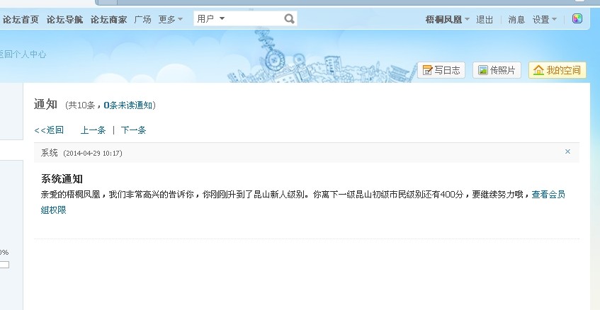The height and width of the screenshot is (310, 600).
Task: Go to 下一条 notification
Action: 133,130
